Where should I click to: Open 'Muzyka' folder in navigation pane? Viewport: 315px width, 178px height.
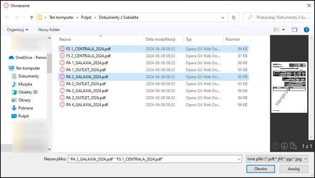point(22,84)
